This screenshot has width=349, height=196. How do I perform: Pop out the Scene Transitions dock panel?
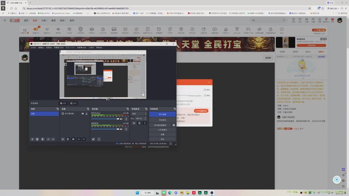(x=146, y=109)
